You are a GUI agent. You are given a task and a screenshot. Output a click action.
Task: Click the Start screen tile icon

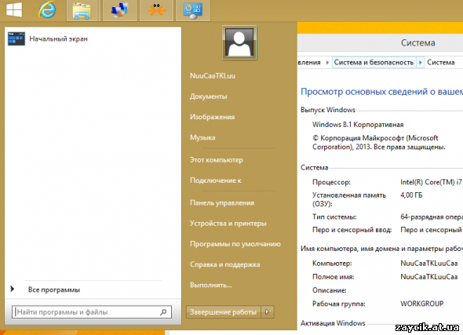point(16,38)
